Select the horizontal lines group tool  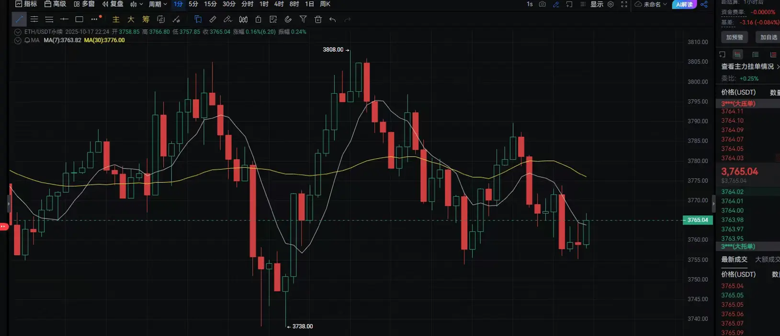point(49,20)
